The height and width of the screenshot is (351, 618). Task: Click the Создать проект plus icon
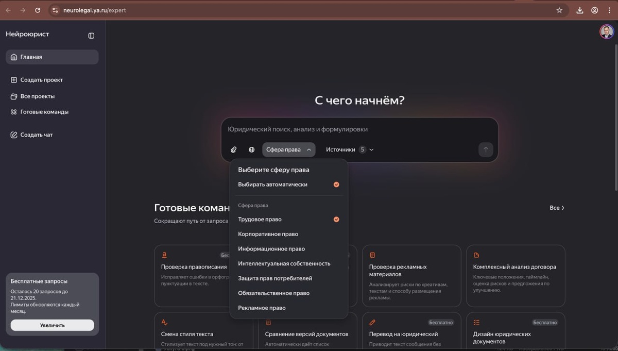tap(14, 80)
